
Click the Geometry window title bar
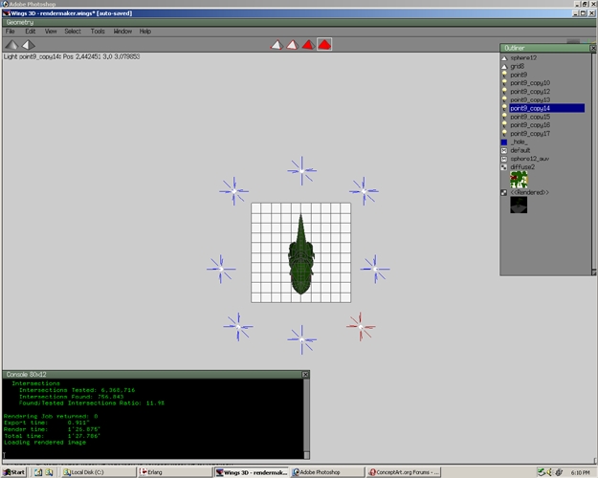299,23
